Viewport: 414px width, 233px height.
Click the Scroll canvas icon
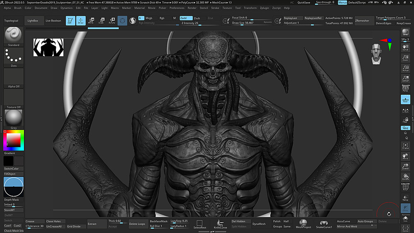405,47
